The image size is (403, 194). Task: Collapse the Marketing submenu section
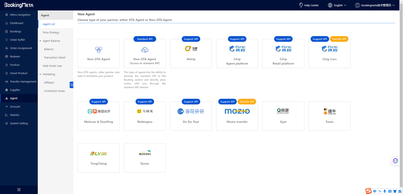40,74
